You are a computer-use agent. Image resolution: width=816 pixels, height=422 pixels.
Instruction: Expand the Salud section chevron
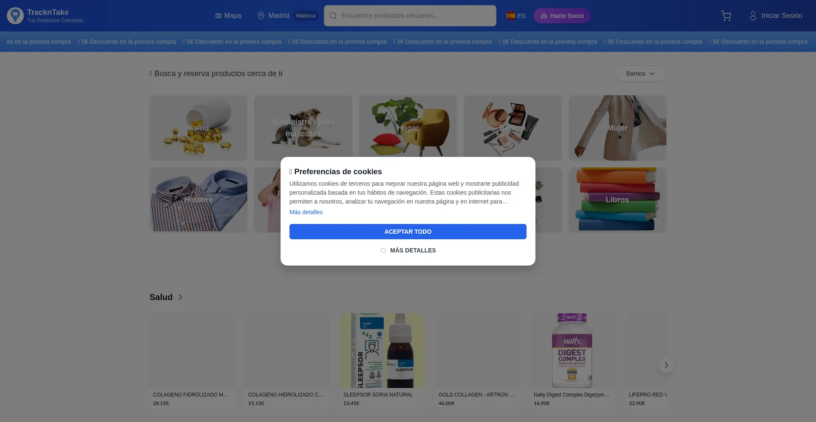click(x=180, y=297)
